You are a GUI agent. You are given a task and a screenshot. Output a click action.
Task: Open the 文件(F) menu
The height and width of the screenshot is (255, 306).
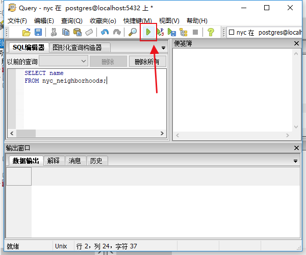click(x=17, y=21)
